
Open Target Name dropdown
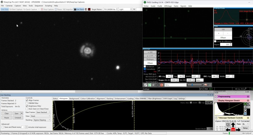110,9
